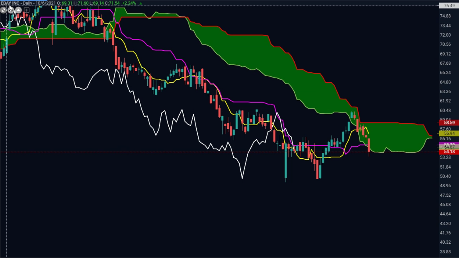459x258 pixels.
Task: Click the 47.52 price axis label
Action: tap(445, 196)
